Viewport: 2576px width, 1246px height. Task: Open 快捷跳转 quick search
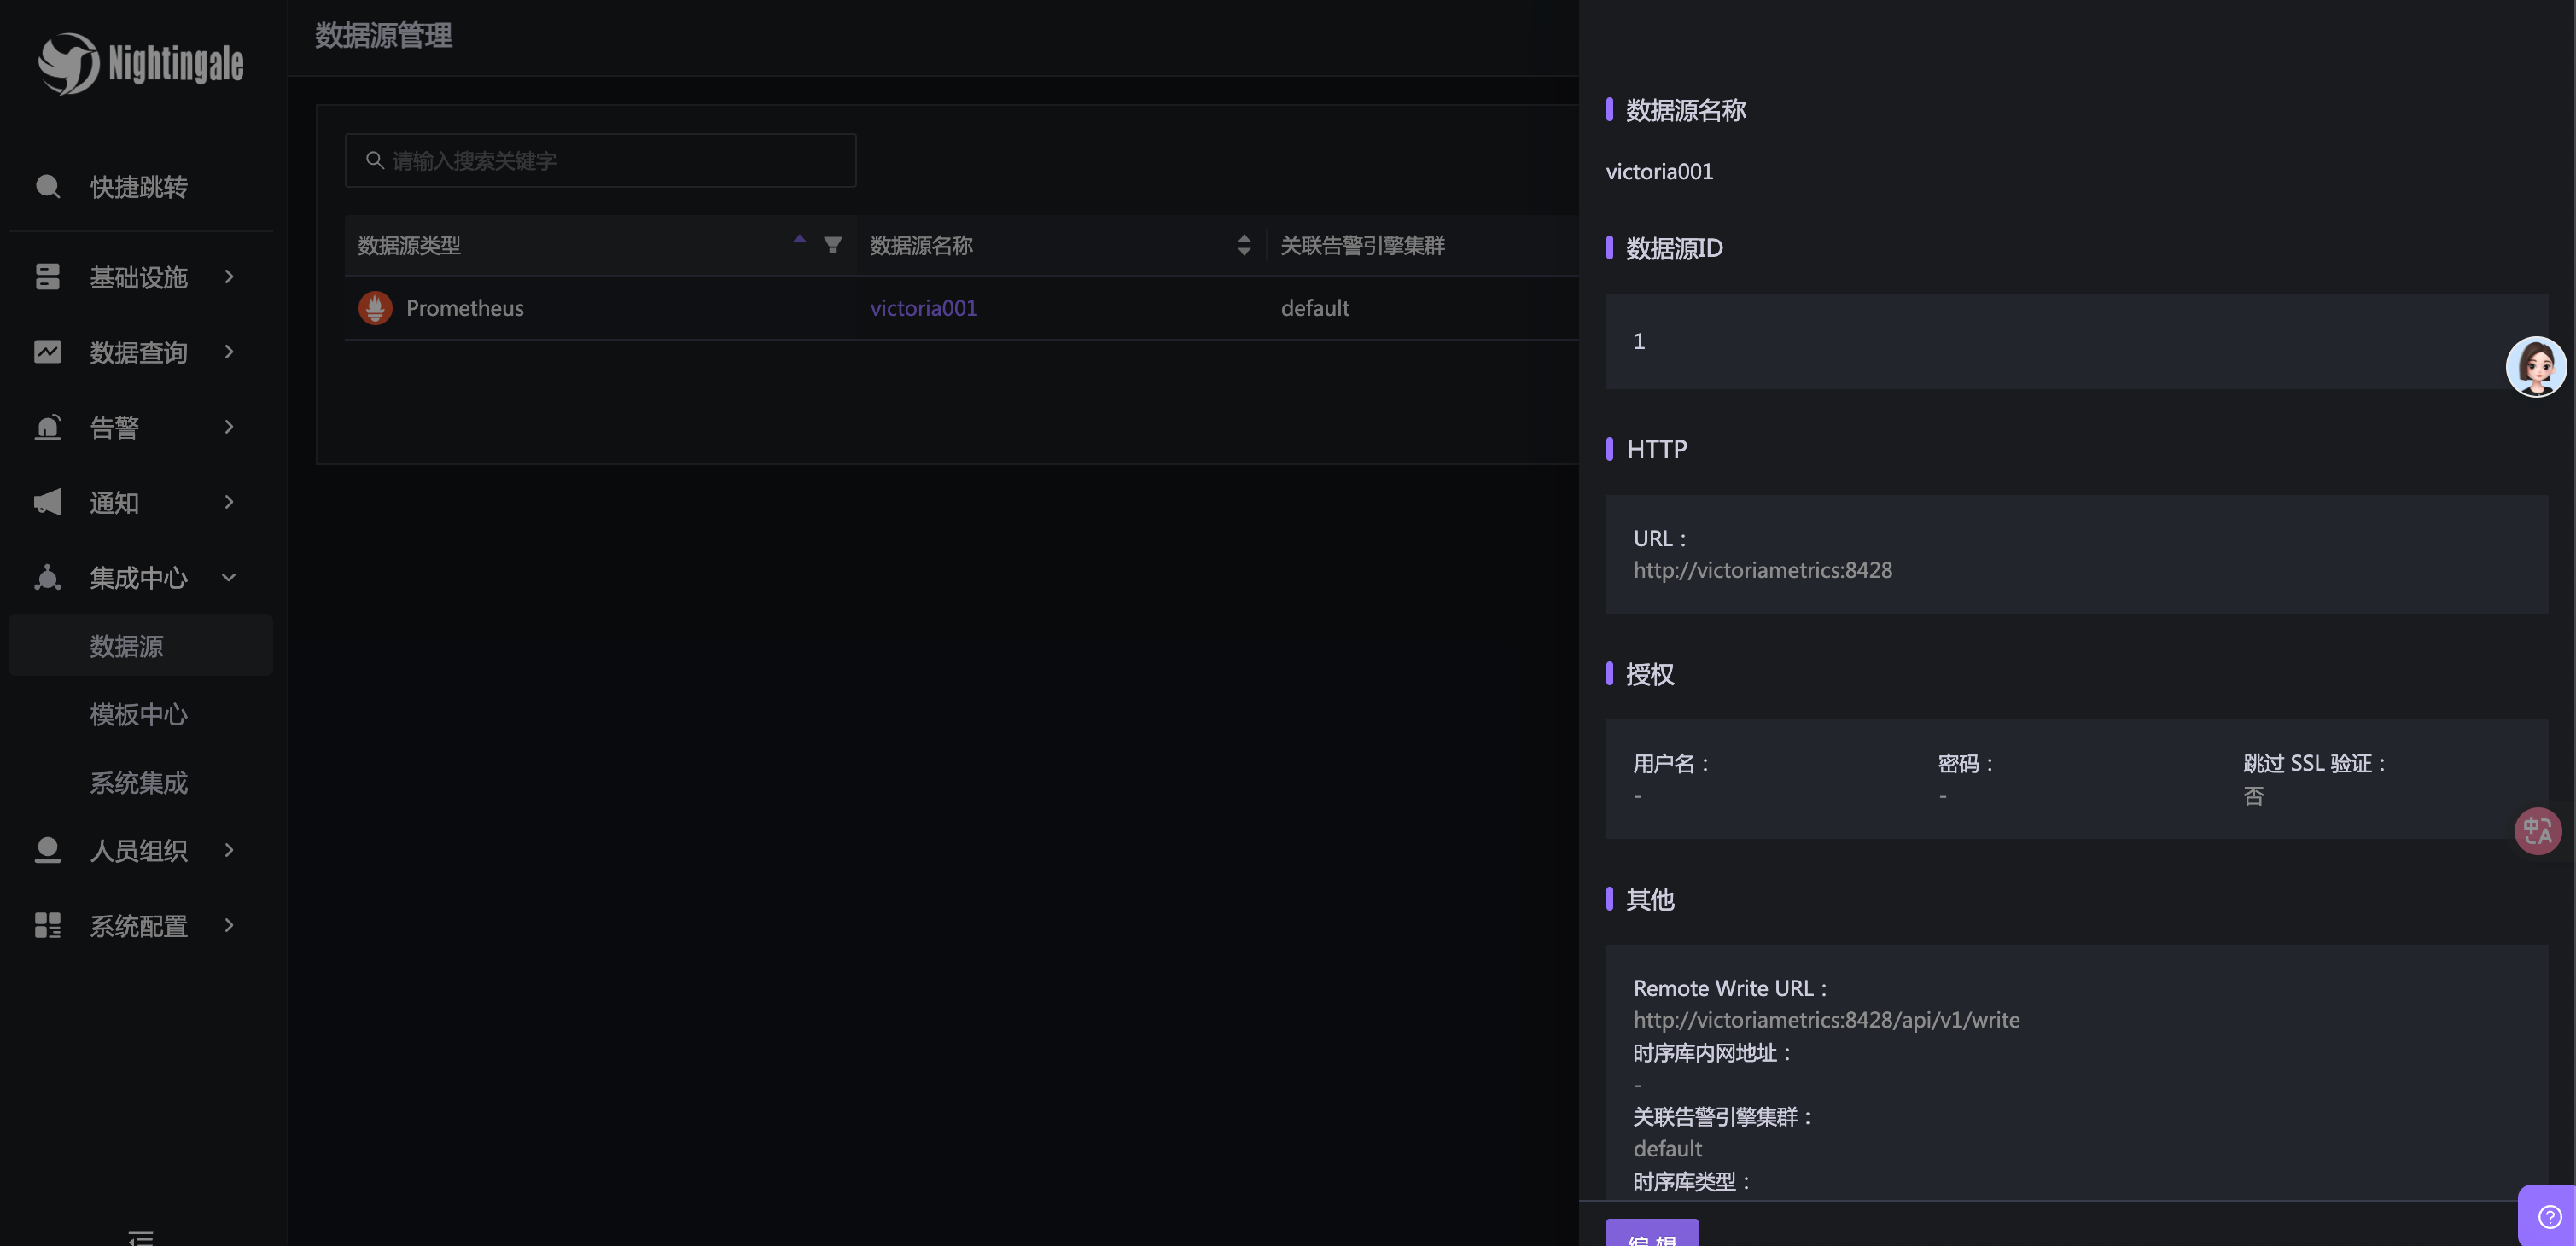coord(138,187)
